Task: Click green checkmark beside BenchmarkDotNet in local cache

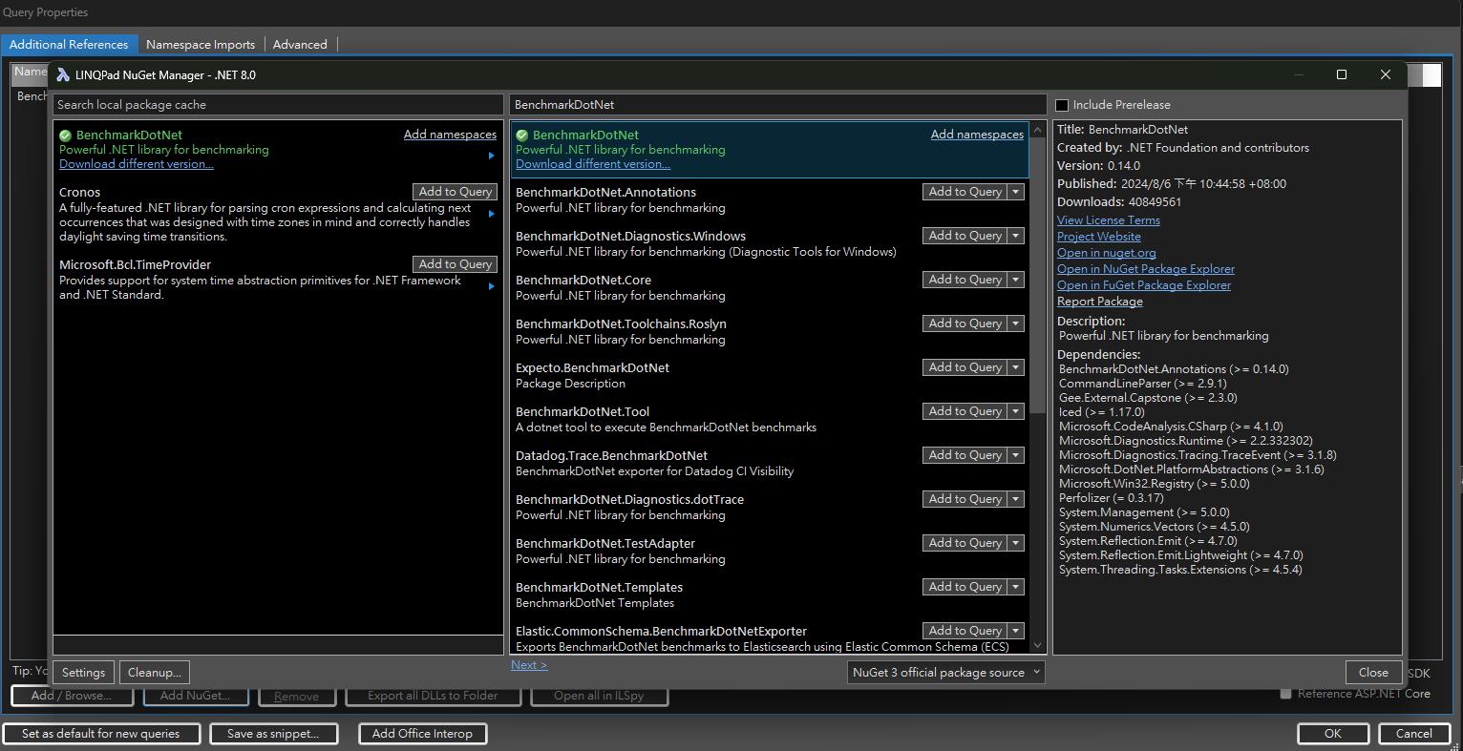Action: coord(66,136)
